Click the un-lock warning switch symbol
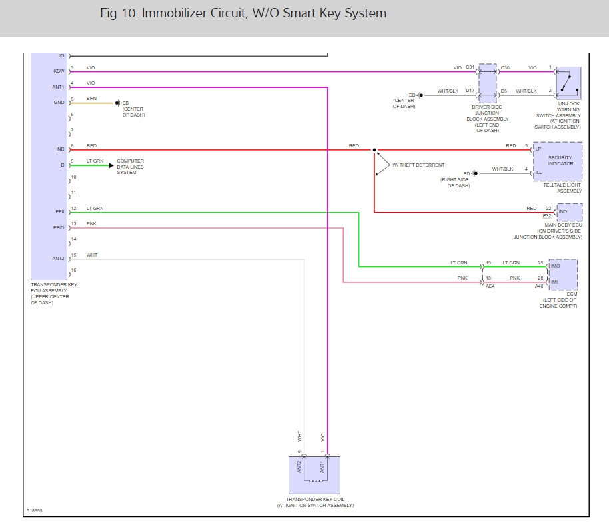The width and height of the screenshot is (609, 527). pos(568,83)
